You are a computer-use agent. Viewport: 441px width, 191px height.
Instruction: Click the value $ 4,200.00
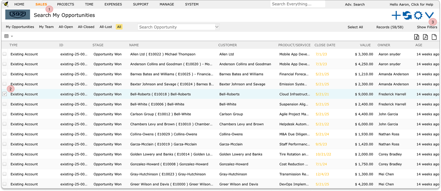[x=364, y=184]
